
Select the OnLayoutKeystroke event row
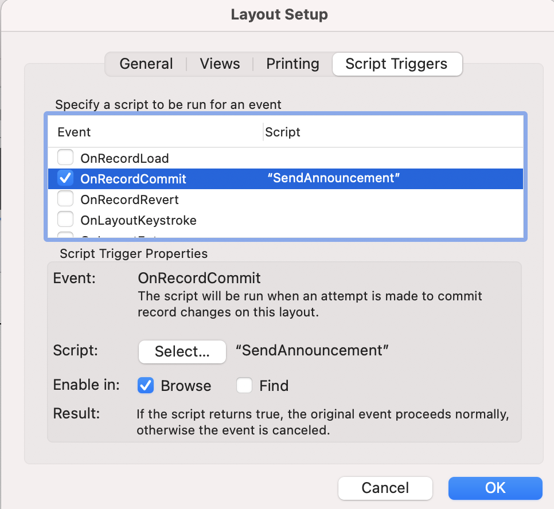click(286, 220)
